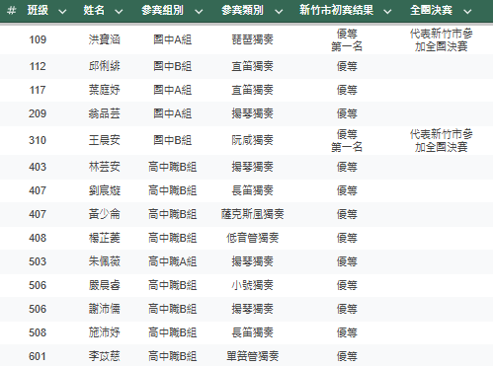This screenshot has height=366, width=493.
Task: Expand the 參賽類別 column filter chevron
Action: pos(279,12)
